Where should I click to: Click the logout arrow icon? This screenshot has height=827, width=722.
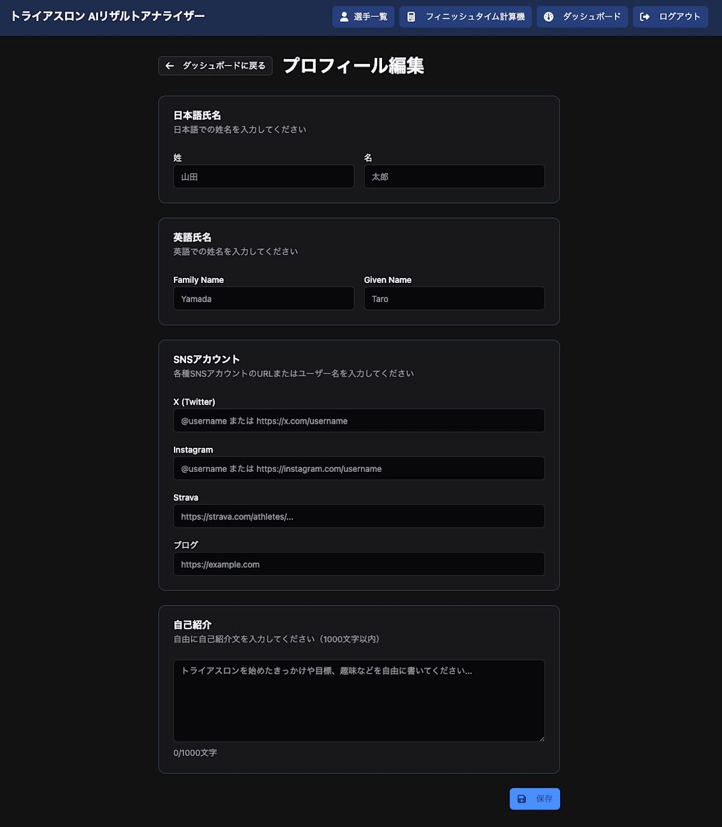(x=644, y=17)
